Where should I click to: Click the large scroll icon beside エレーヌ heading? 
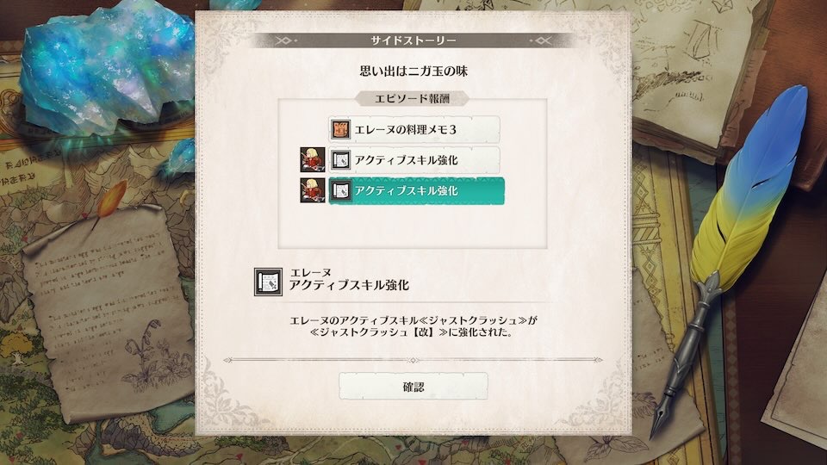tap(268, 282)
